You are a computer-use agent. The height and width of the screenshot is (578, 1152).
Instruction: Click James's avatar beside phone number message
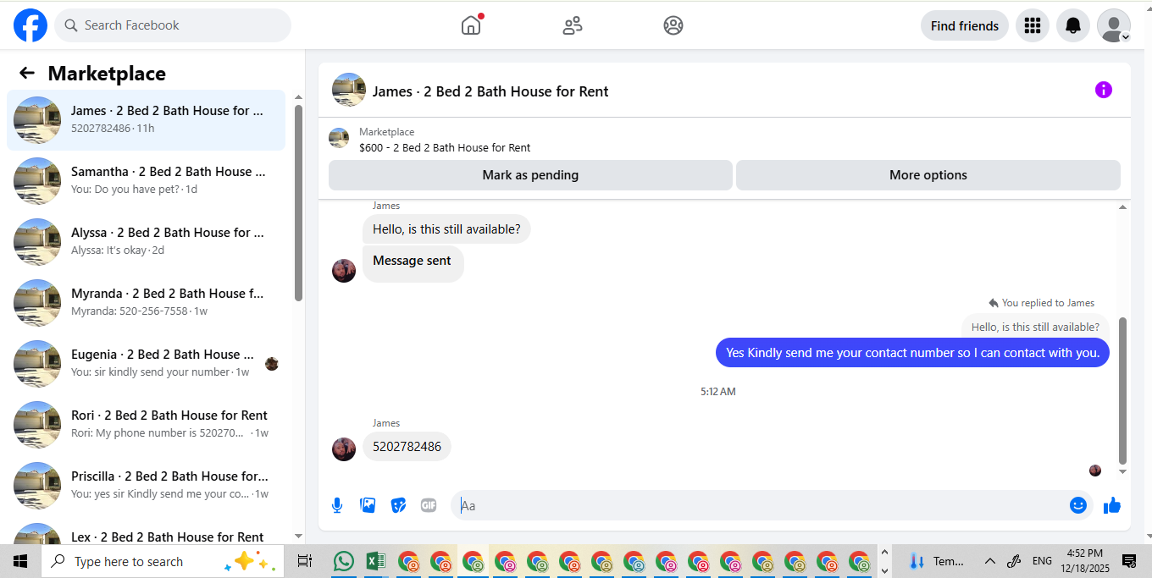coord(344,449)
